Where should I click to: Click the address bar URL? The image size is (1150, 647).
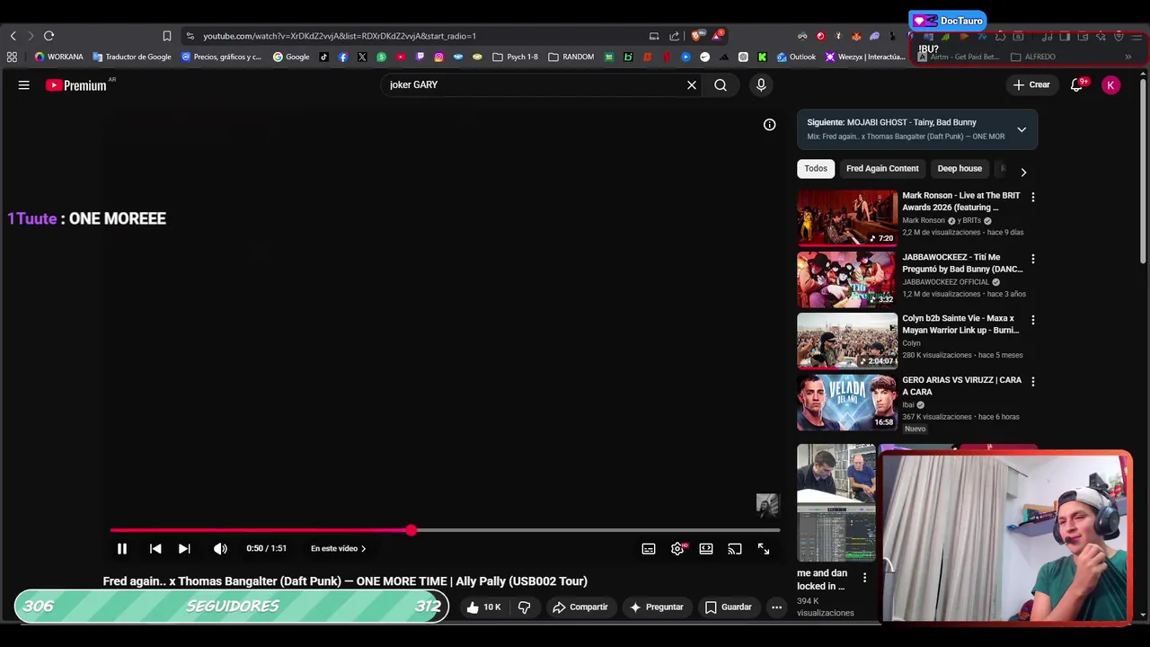340,36
